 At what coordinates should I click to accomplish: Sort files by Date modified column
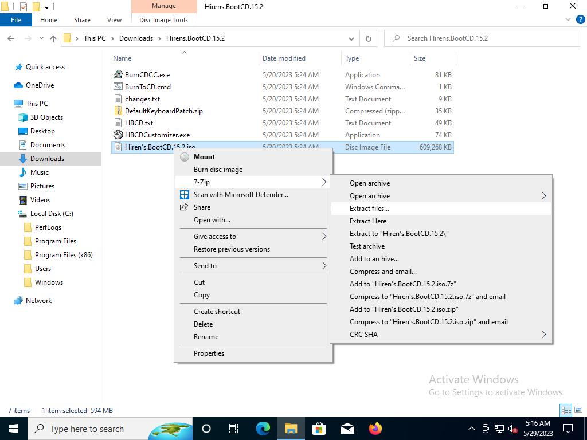tap(284, 58)
